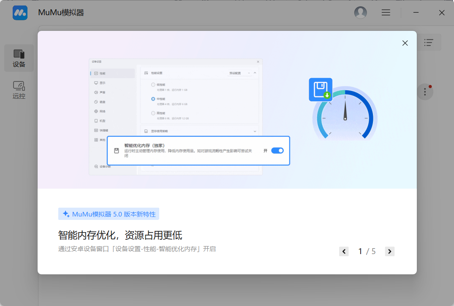Close the MuMu emulator window
Viewport: 454px width, 306px height.
point(442,12)
